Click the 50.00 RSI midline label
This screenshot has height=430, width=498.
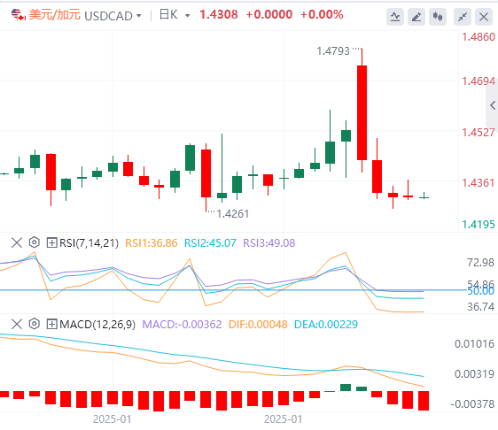coord(480,291)
